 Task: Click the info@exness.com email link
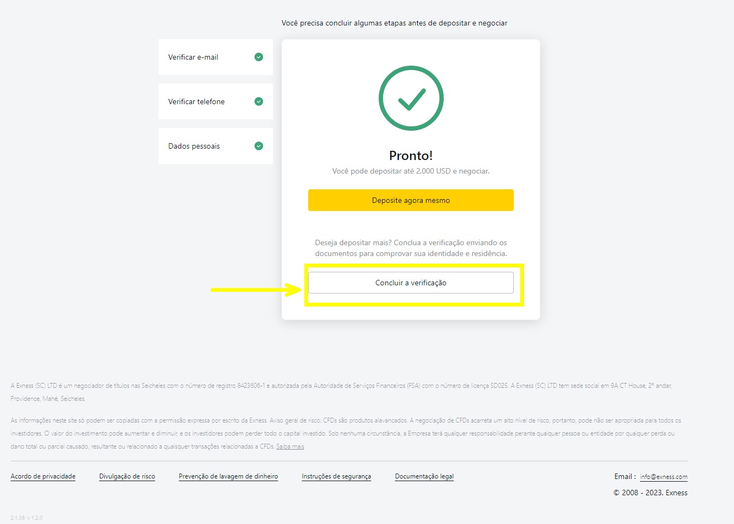[663, 477]
